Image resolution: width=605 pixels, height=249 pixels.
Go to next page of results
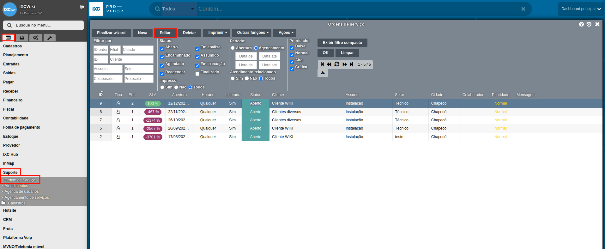345,64
